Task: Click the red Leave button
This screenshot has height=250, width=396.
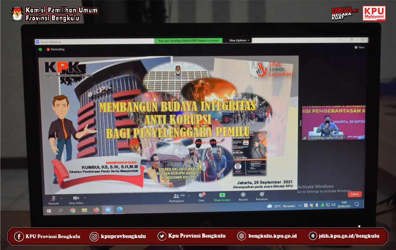Action: coord(354,194)
